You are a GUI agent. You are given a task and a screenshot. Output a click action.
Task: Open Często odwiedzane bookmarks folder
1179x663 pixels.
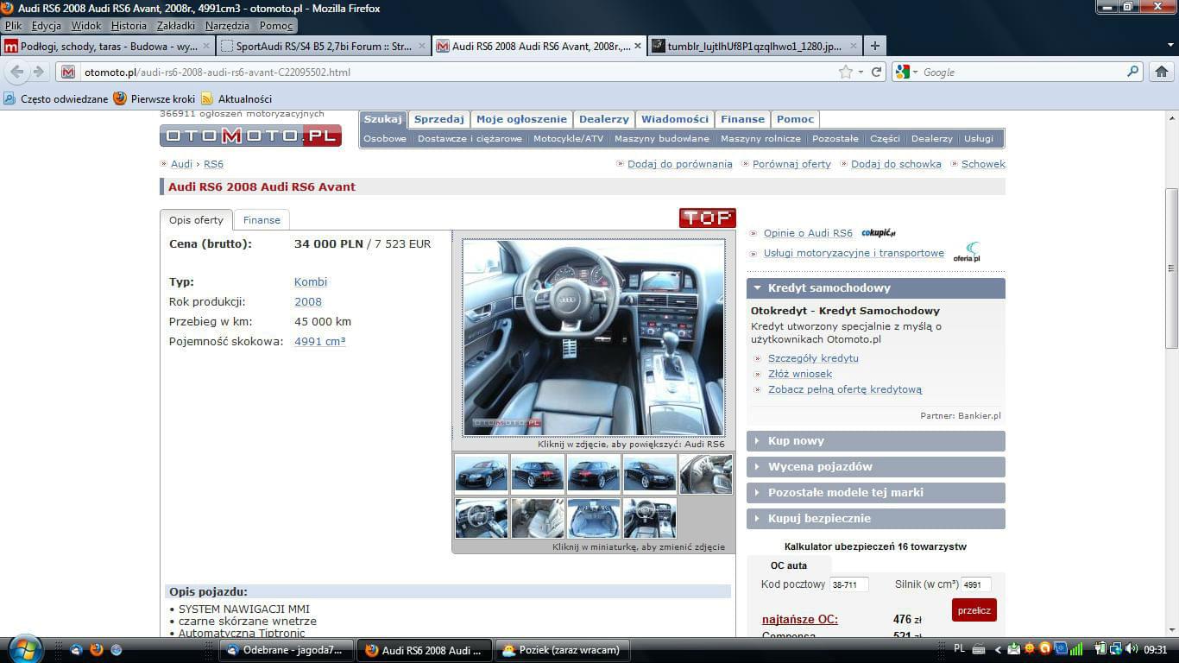[56, 98]
